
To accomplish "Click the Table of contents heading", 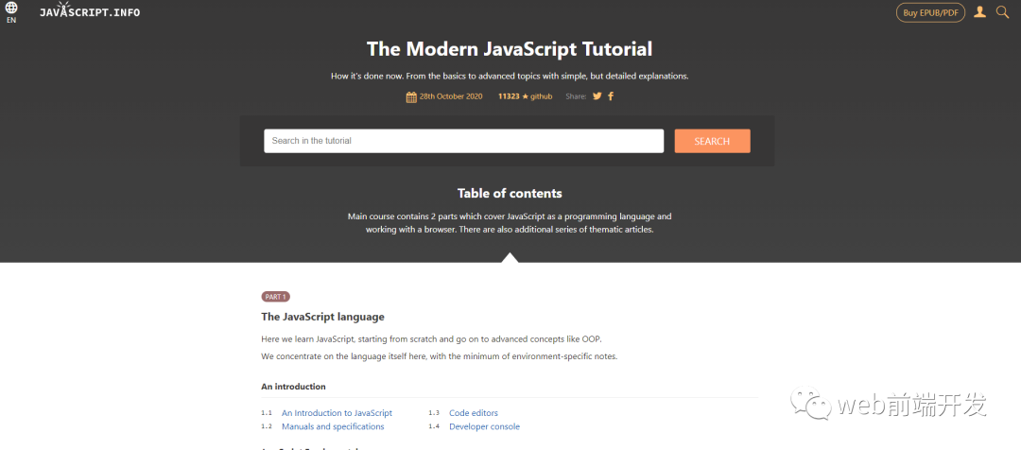I will pos(510,194).
